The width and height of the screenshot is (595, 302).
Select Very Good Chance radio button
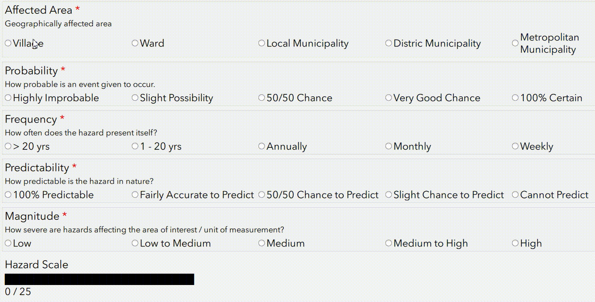pyautogui.click(x=389, y=98)
